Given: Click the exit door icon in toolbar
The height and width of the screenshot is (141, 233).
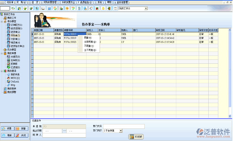Looking at the screenshot, I should [x=109, y=8].
